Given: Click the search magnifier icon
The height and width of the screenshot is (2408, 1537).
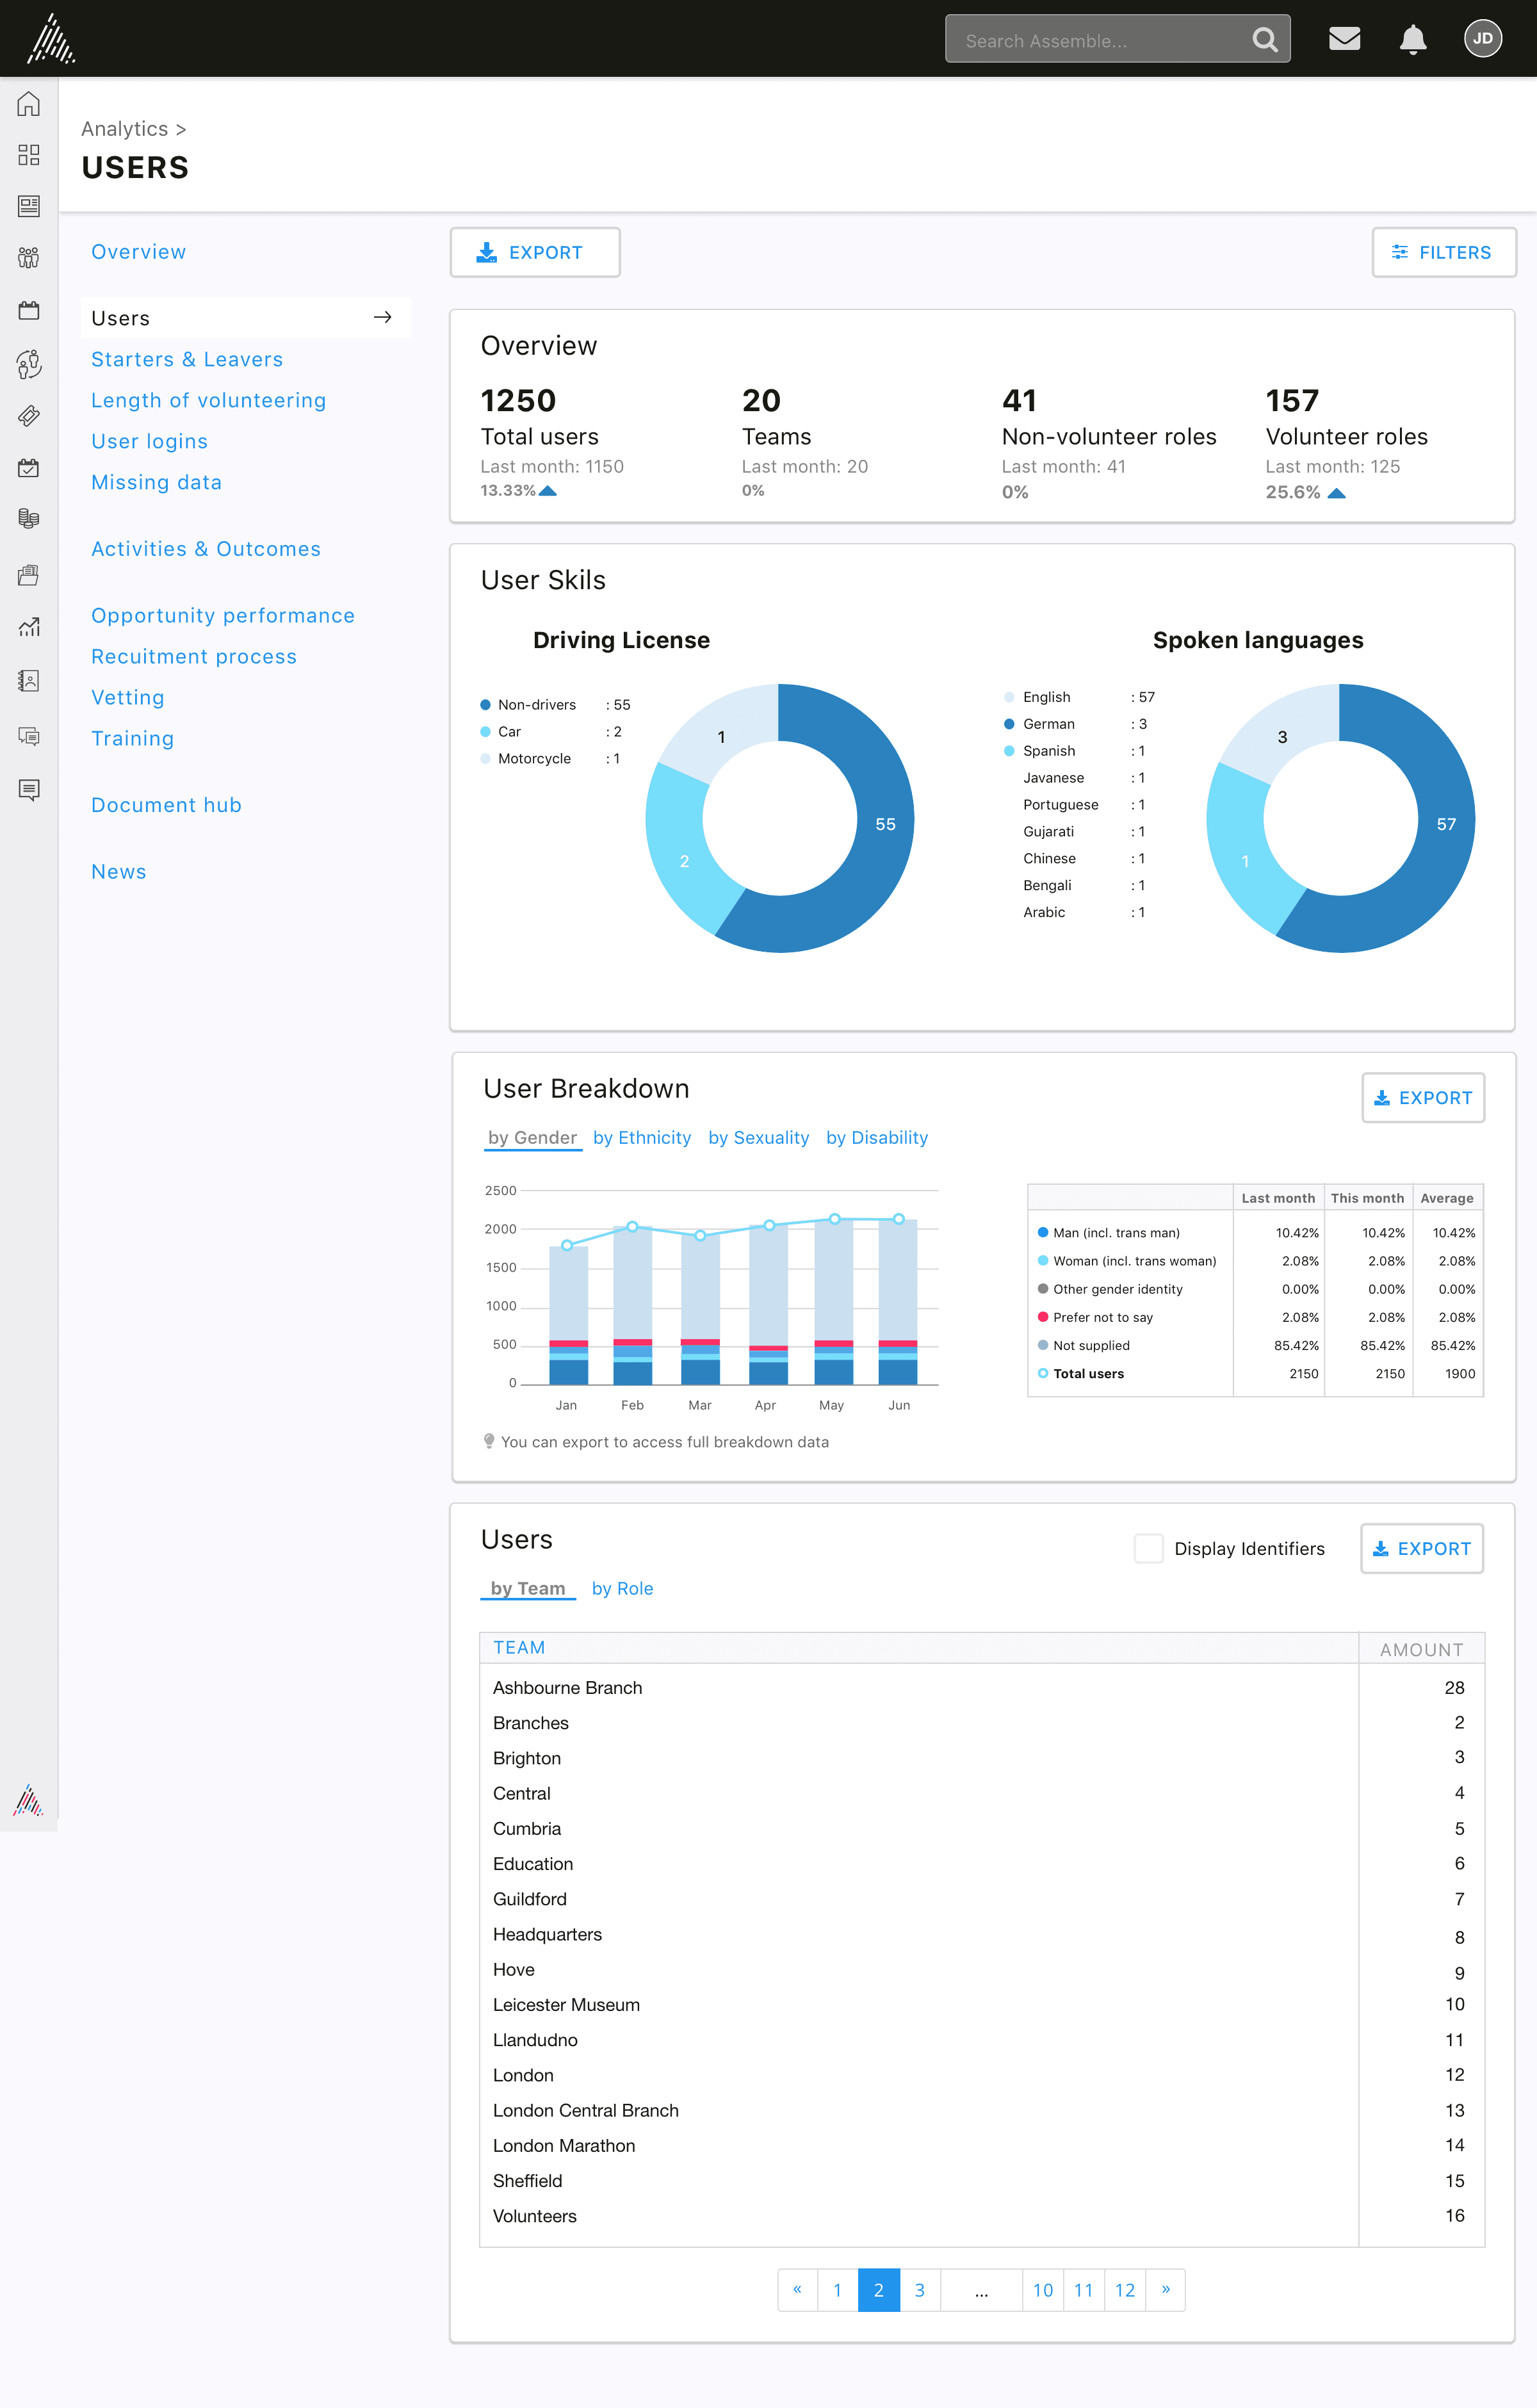Looking at the screenshot, I should pos(1264,40).
